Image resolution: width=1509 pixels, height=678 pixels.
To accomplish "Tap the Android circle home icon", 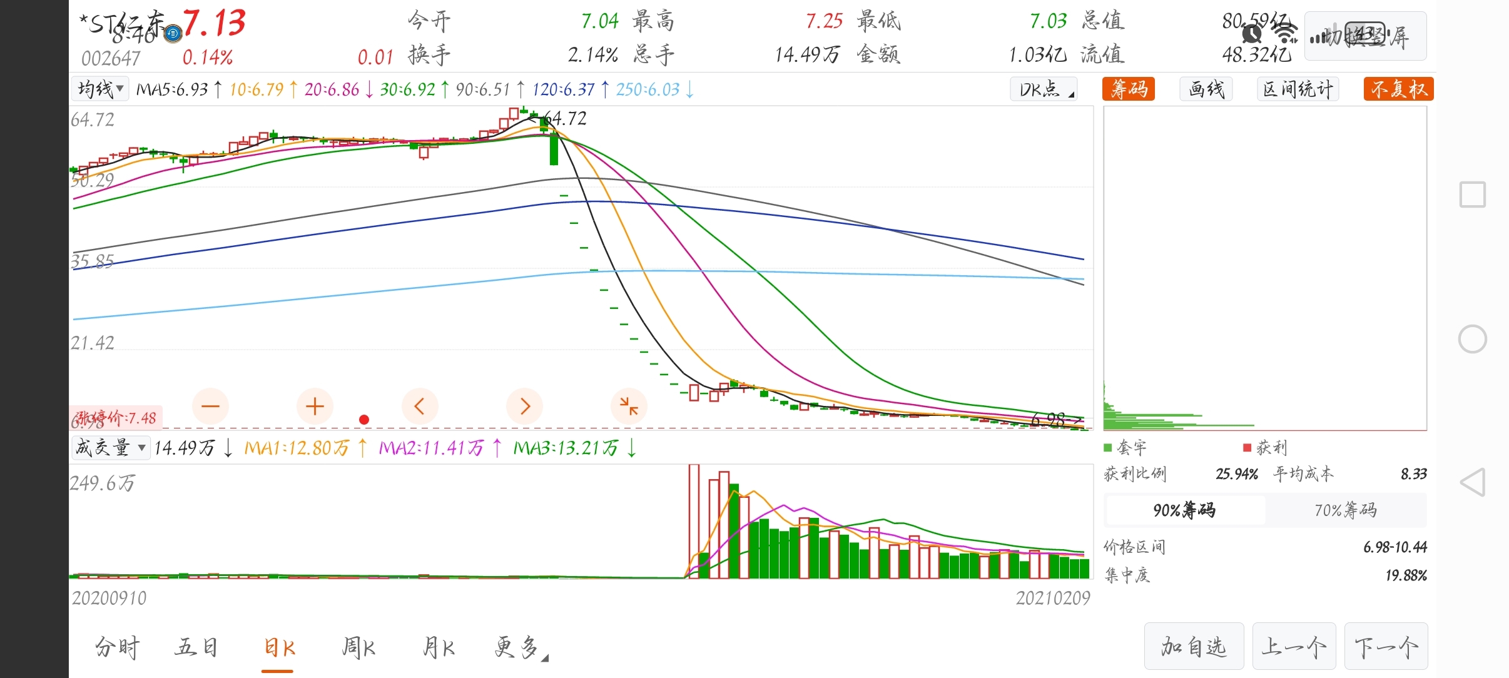I will click(1472, 339).
